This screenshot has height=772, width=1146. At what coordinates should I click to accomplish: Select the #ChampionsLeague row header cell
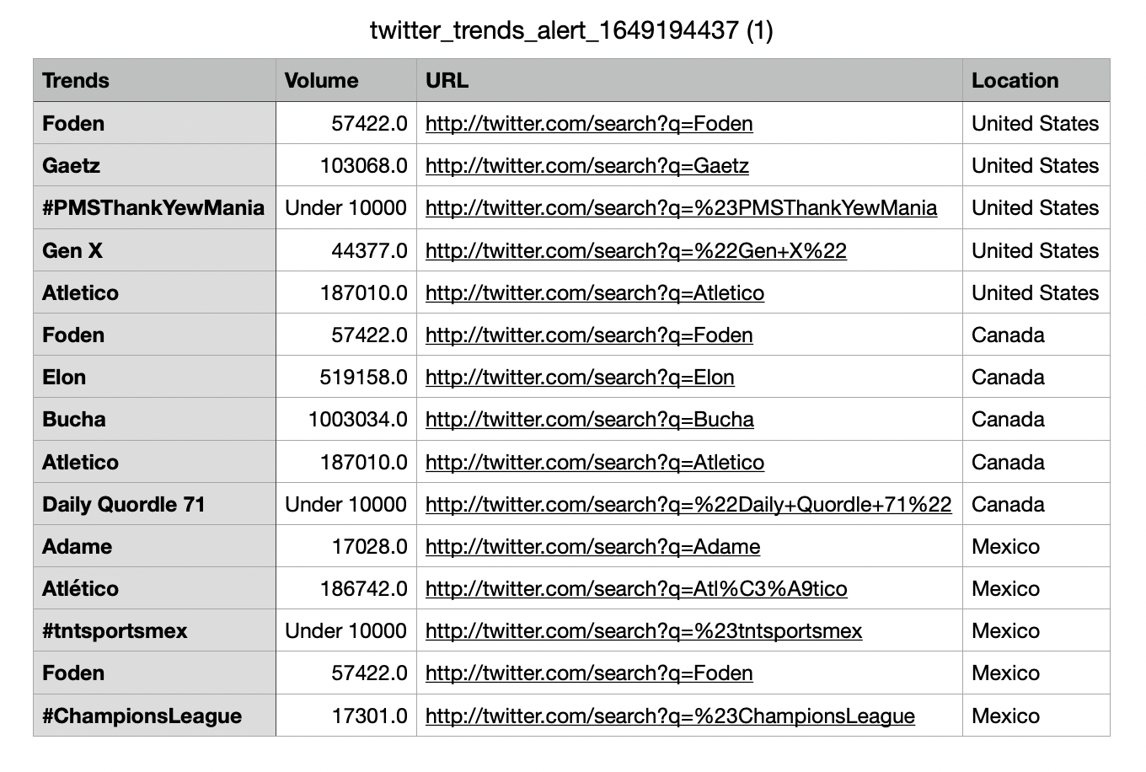coord(154,716)
